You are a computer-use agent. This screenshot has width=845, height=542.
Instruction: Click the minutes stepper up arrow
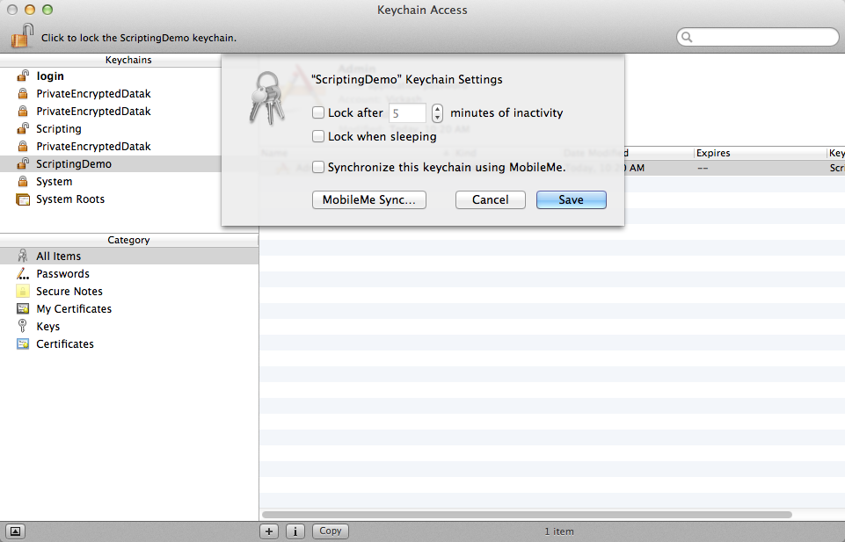(x=437, y=109)
